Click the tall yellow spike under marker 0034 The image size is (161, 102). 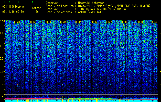(x=62, y=99)
